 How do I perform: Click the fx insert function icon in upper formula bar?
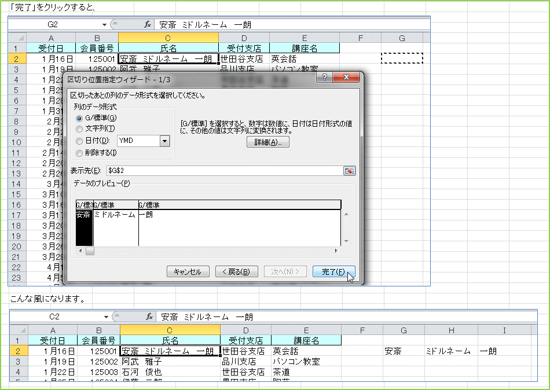click(x=148, y=24)
